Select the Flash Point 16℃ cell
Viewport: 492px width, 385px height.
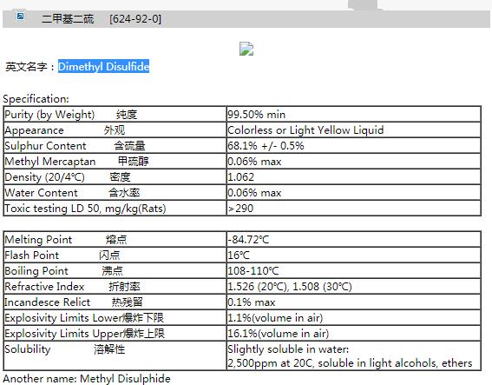[354, 255]
